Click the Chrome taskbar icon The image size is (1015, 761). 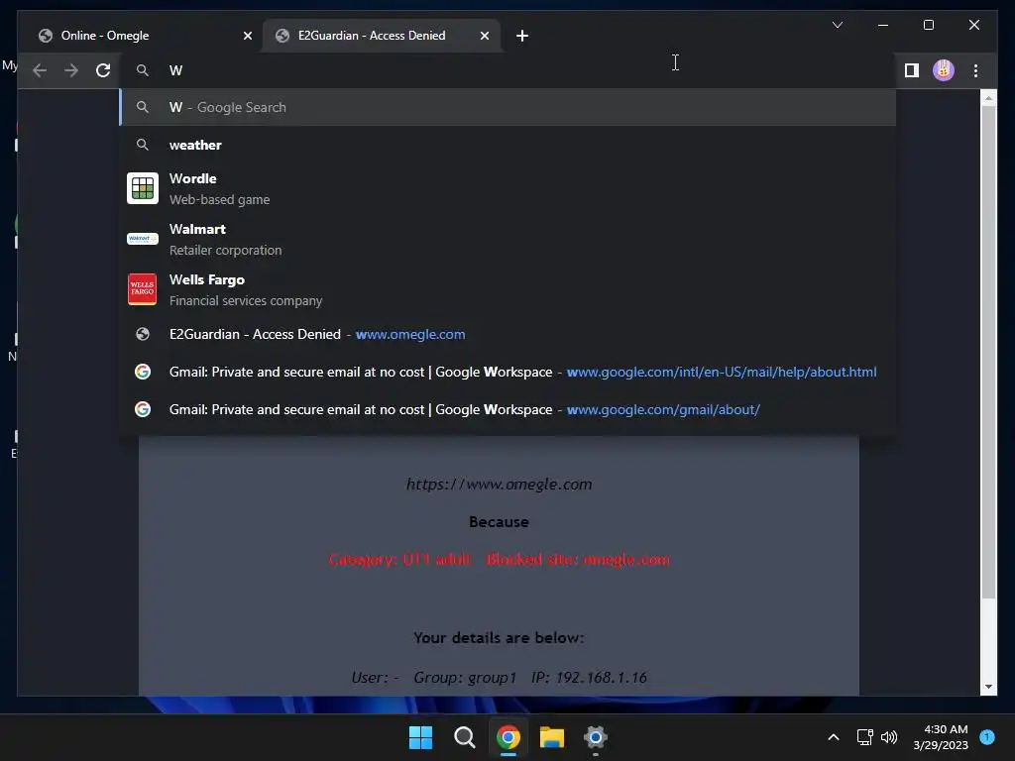[508, 737]
